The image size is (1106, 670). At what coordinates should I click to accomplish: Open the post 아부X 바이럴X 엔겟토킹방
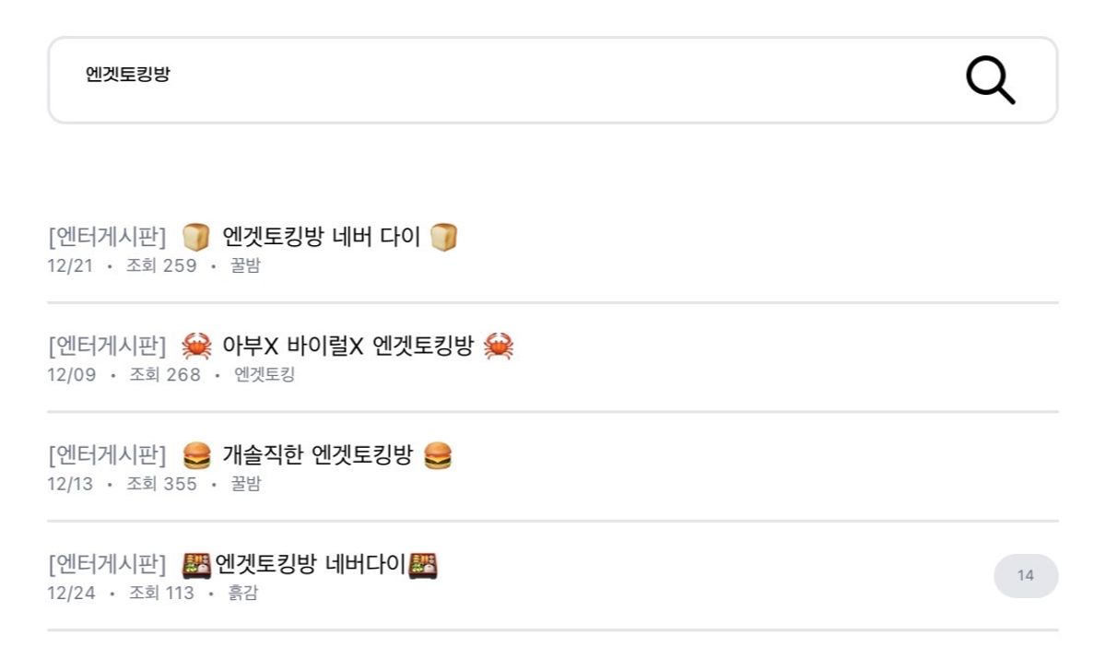click(347, 347)
